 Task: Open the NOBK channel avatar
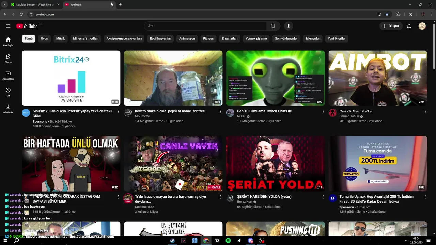pos(230,113)
